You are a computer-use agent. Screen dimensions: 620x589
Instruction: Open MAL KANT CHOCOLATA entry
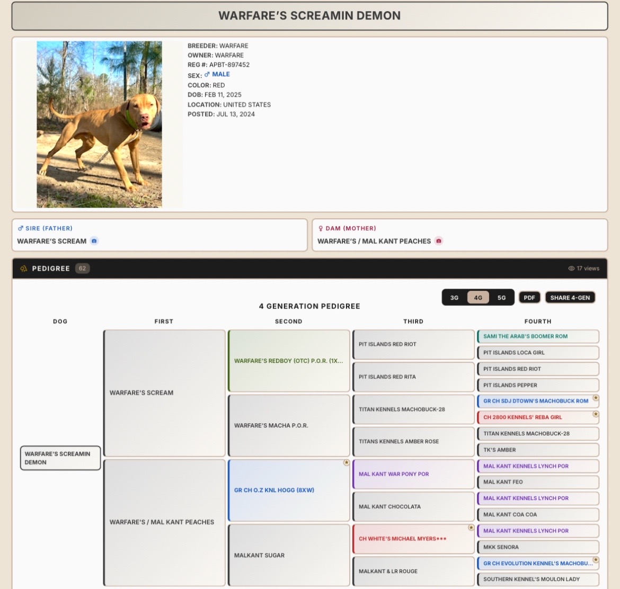[x=413, y=507]
